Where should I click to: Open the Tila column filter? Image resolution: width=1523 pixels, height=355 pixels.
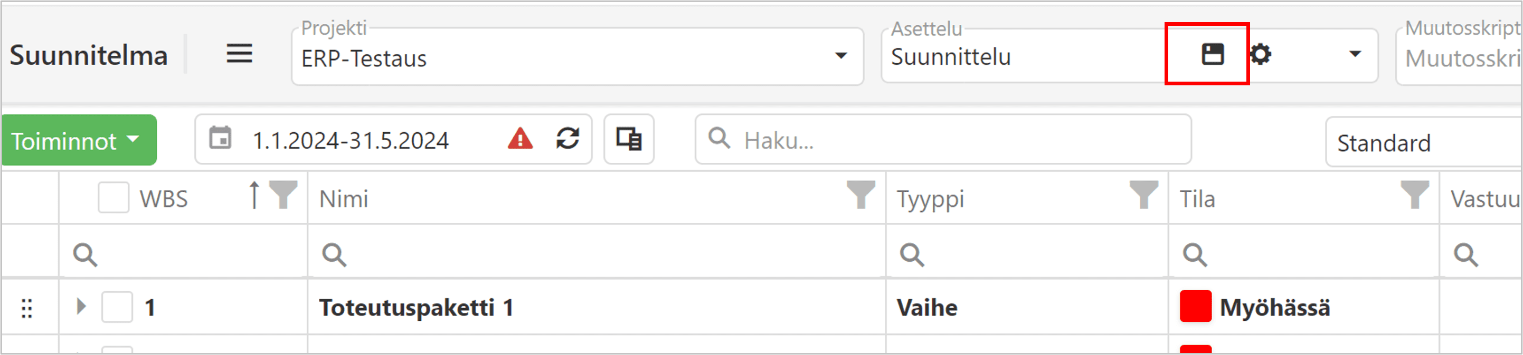(1414, 194)
